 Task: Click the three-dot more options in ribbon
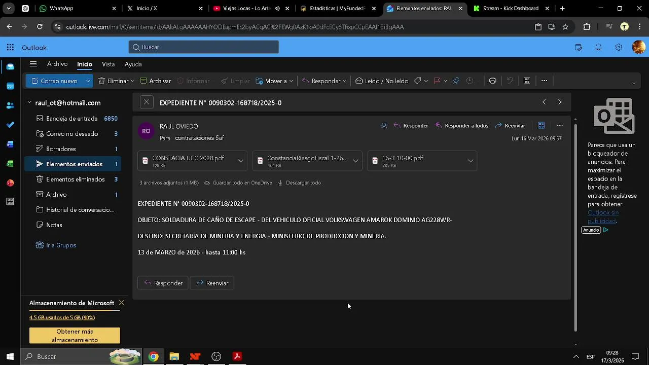click(x=544, y=81)
